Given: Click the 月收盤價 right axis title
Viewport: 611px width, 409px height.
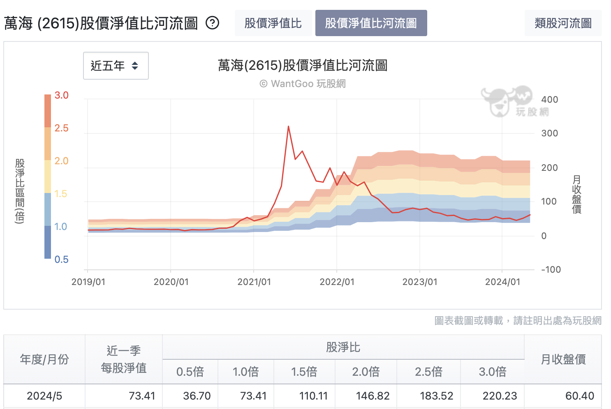Looking at the screenshot, I should tap(577, 194).
